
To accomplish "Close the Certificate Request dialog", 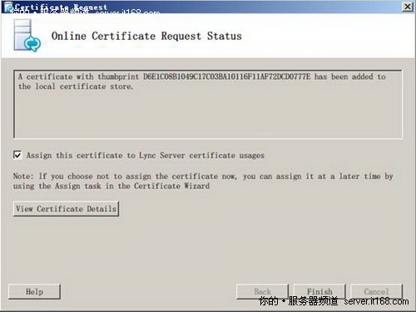I will [x=408, y=7].
